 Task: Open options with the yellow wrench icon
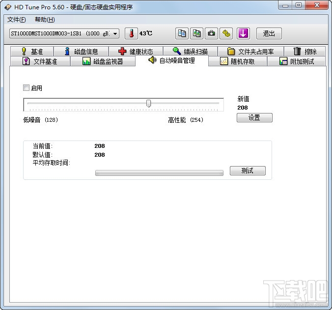(x=226, y=33)
